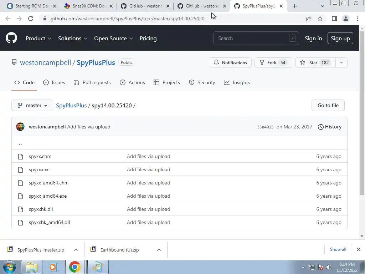Switch to the Insights tab
Screen dimensions: 365x274
pyautogui.click(x=237, y=82)
